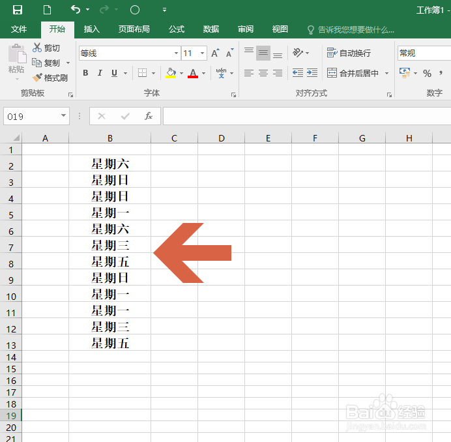Open the Name Box dropdown arrow
Image resolution: width=451 pixels, height=442 pixels.
point(64,116)
